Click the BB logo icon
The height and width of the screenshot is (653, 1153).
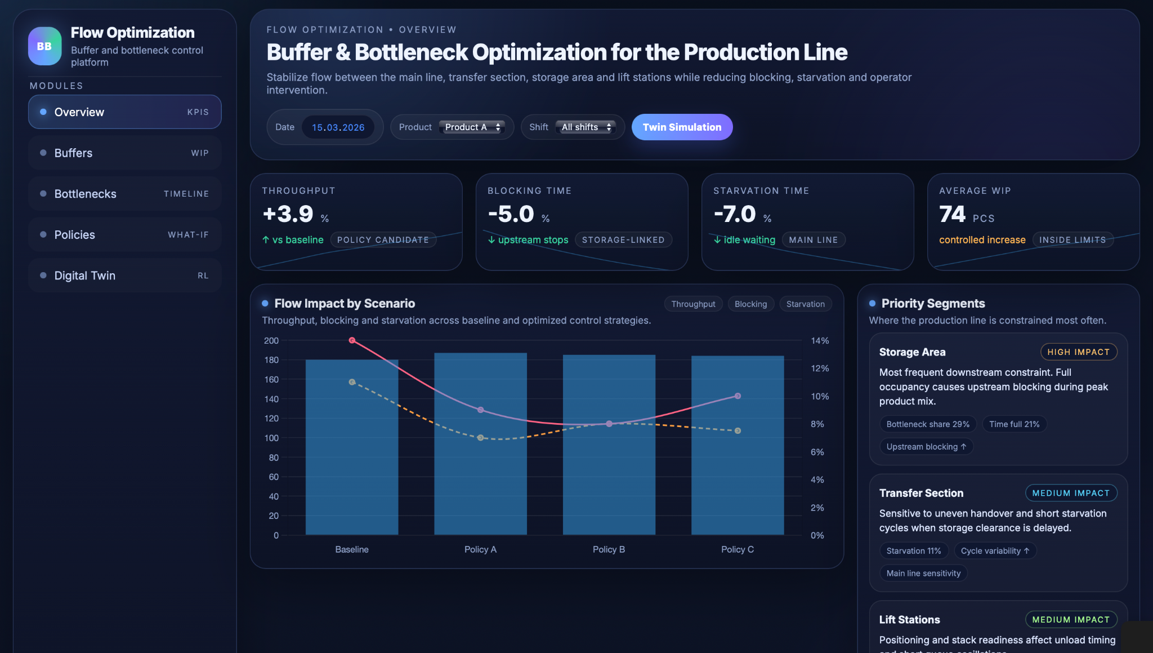click(44, 46)
